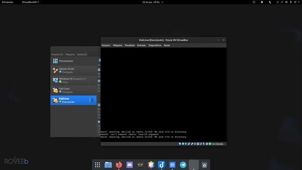Click the USB devices status bar icon
This screenshot has height=170, width=302.
point(192,144)
